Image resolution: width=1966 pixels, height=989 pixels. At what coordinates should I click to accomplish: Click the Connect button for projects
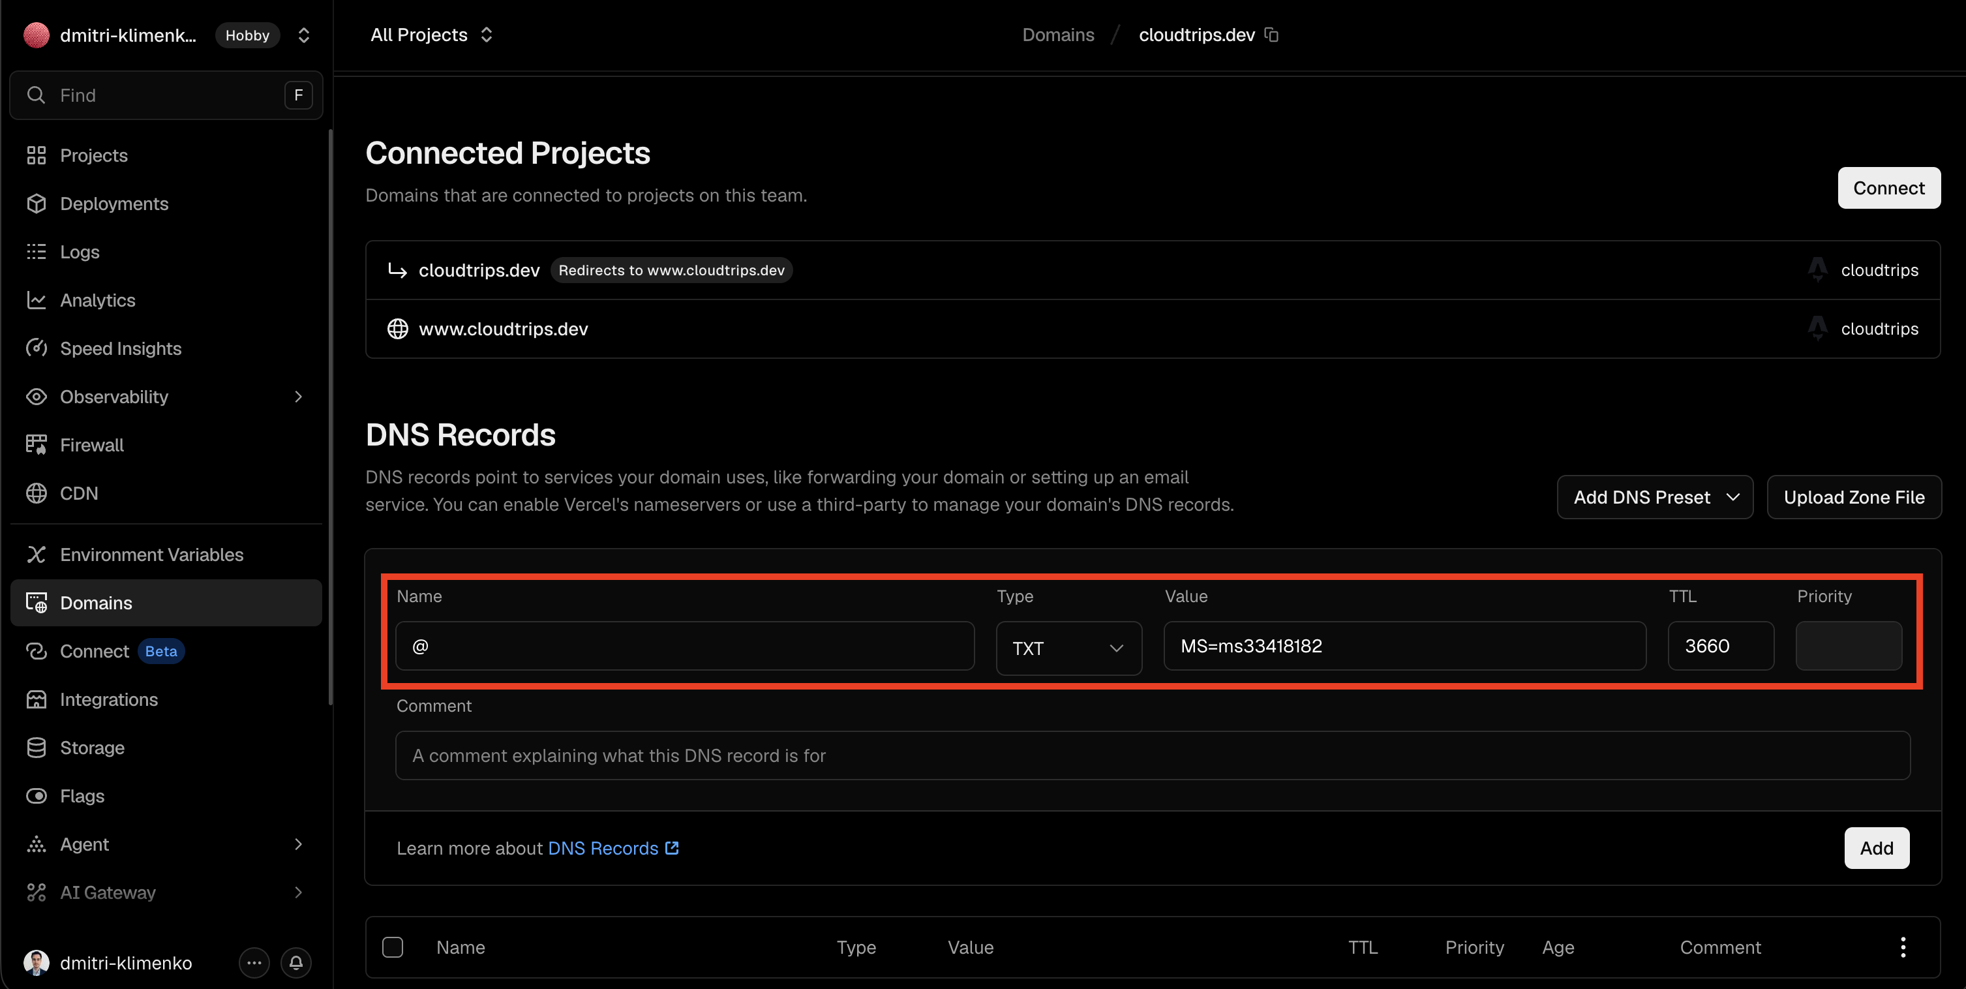(x=1889, y=189)
